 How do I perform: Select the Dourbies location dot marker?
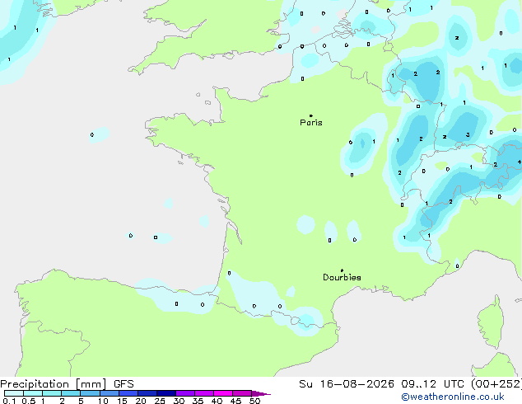coord(342,270)
